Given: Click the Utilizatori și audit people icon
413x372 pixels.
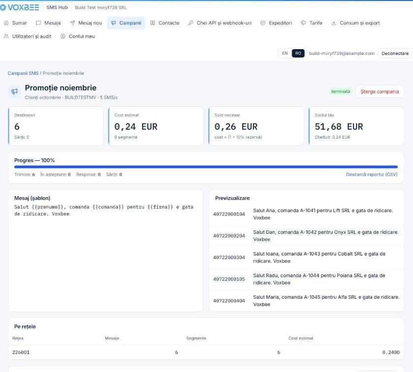Looking at the screenshot, I should pos(6,36).
